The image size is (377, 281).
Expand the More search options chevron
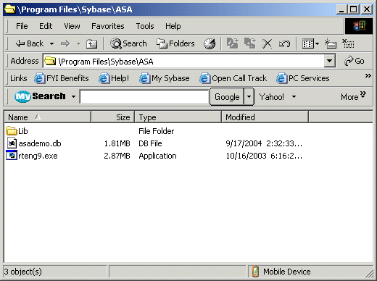click(363, 94)
